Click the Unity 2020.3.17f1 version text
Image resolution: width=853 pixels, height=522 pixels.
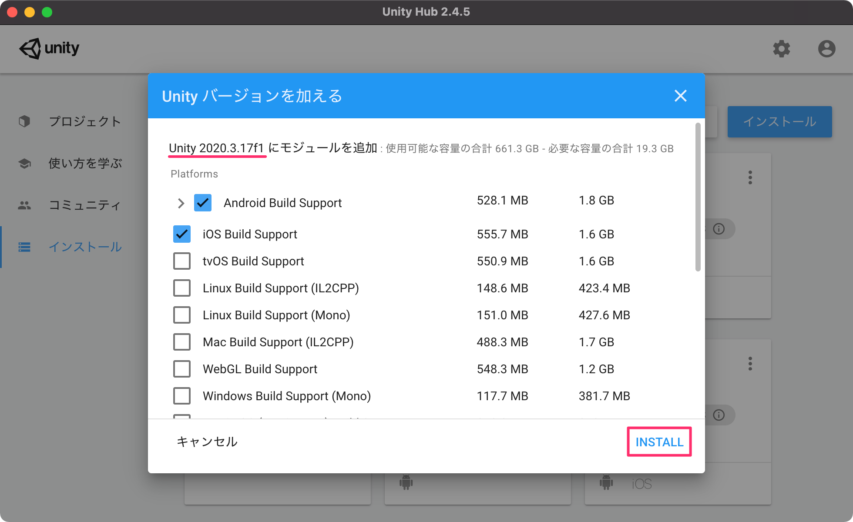(216, 148)
